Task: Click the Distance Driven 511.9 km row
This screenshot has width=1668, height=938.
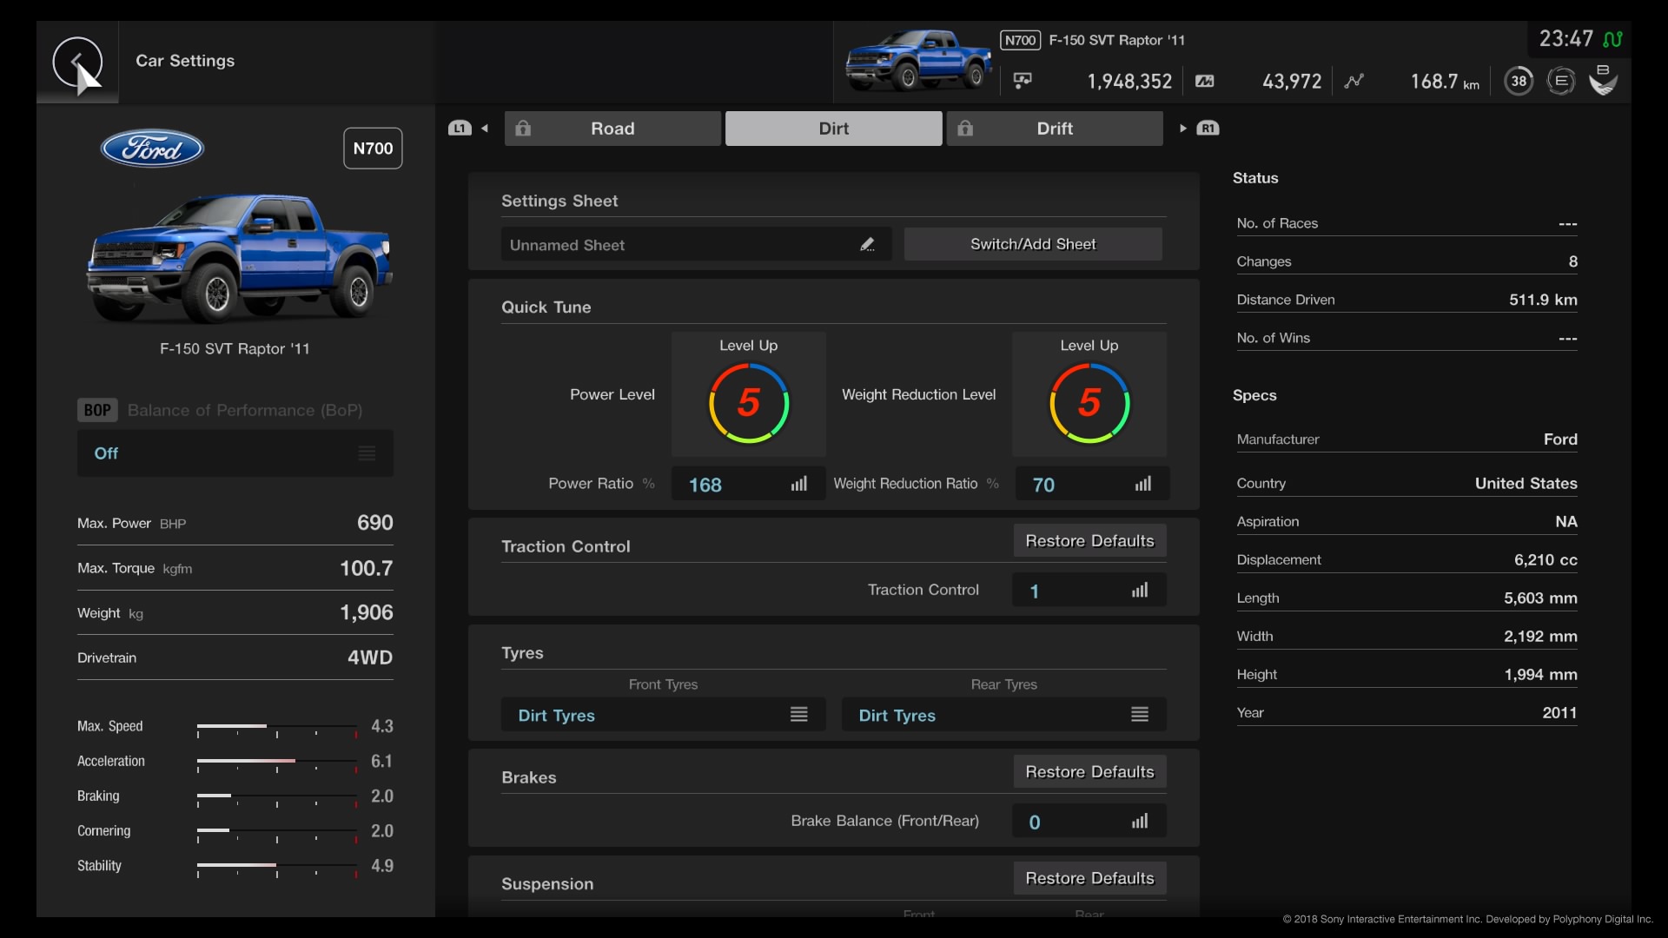Action: (x=1407, y=300)
